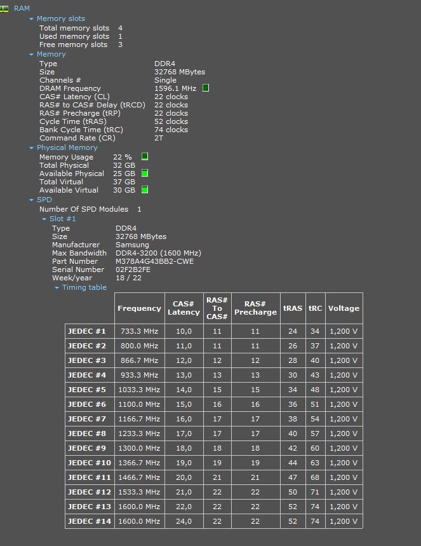Collapse the Physical Memory section
This screenshot has width=421, height=546.
click(32, 148)
